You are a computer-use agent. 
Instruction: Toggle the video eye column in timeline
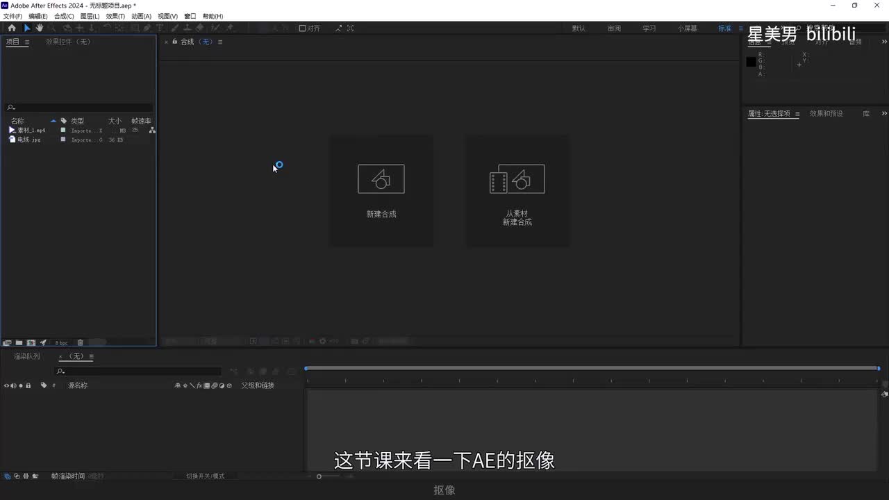pos(6,385)
